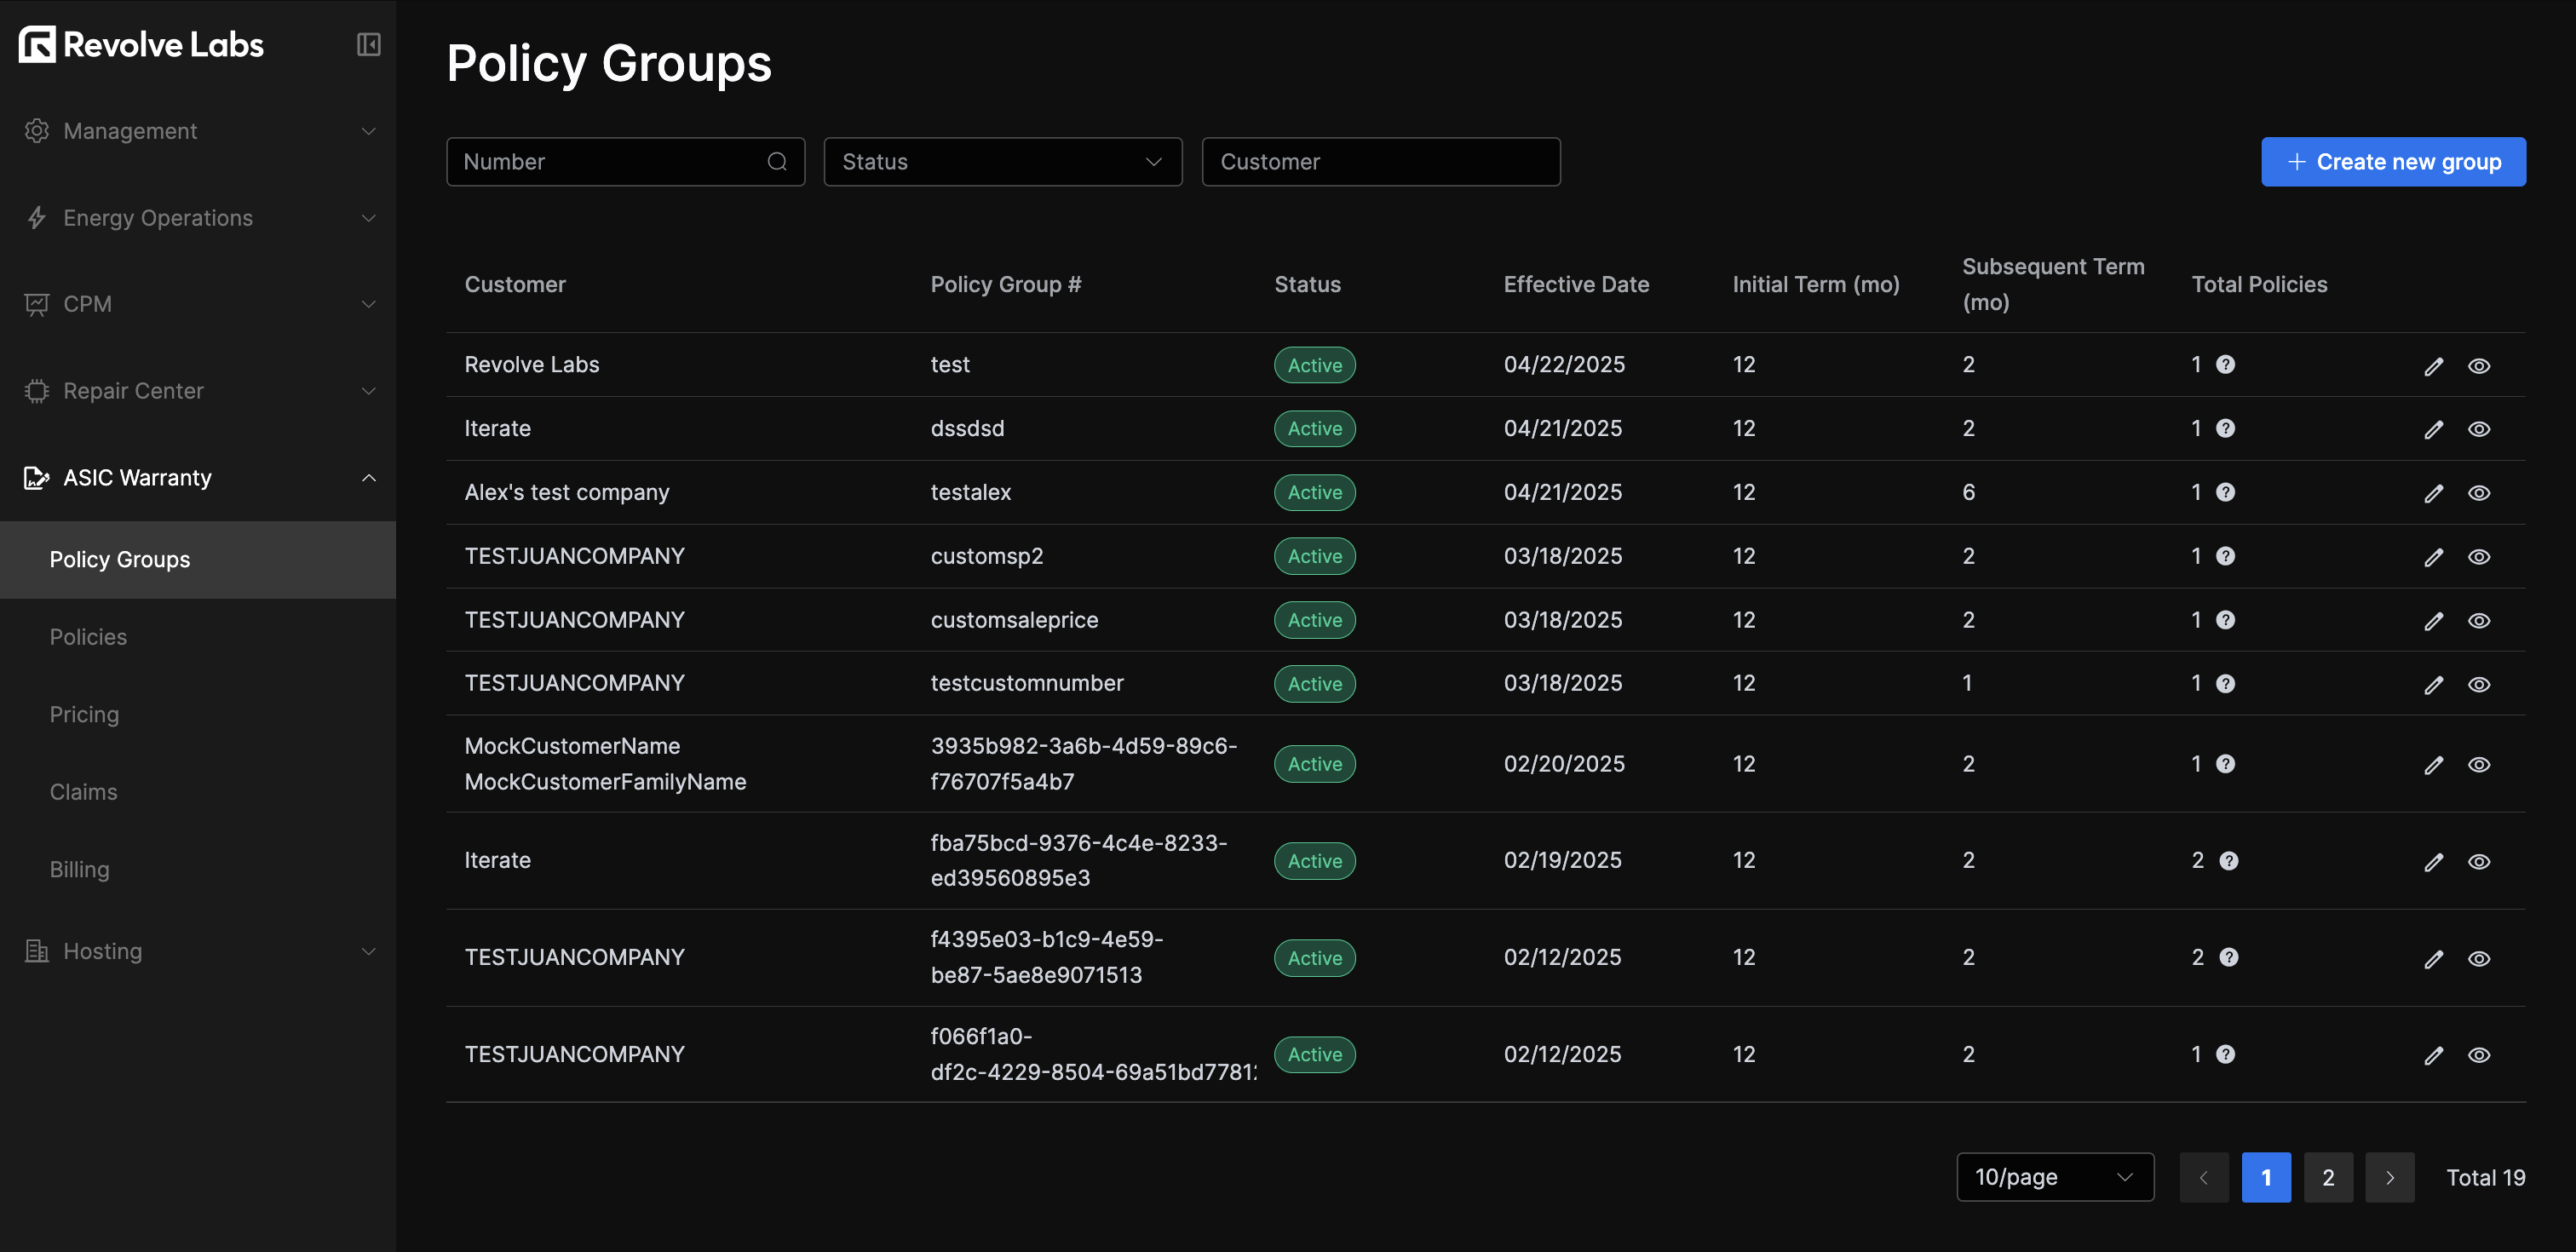Switch to the Policies sidebar item
2576x1252 pixels.
pyautogui.click(x=88, y=636)
